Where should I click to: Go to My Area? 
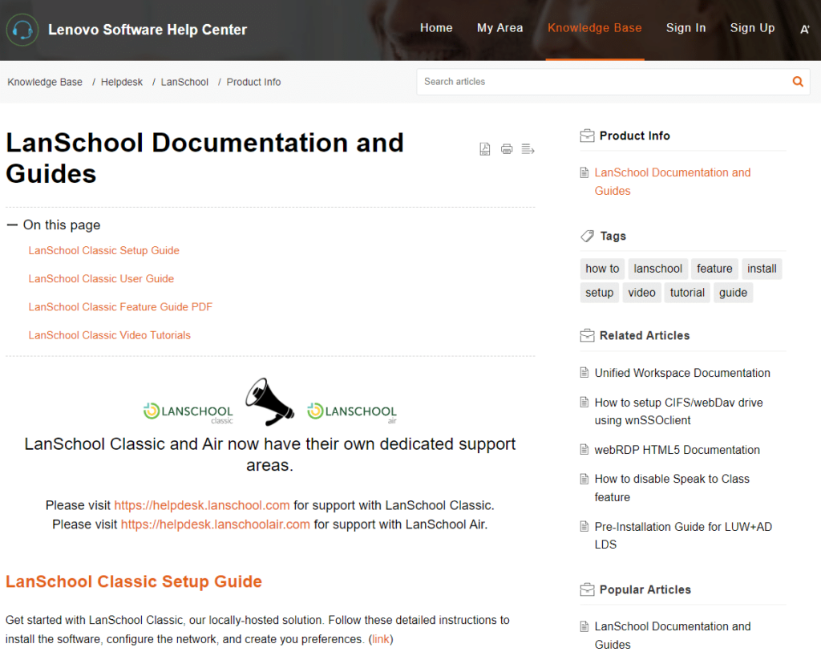[499, 28]
